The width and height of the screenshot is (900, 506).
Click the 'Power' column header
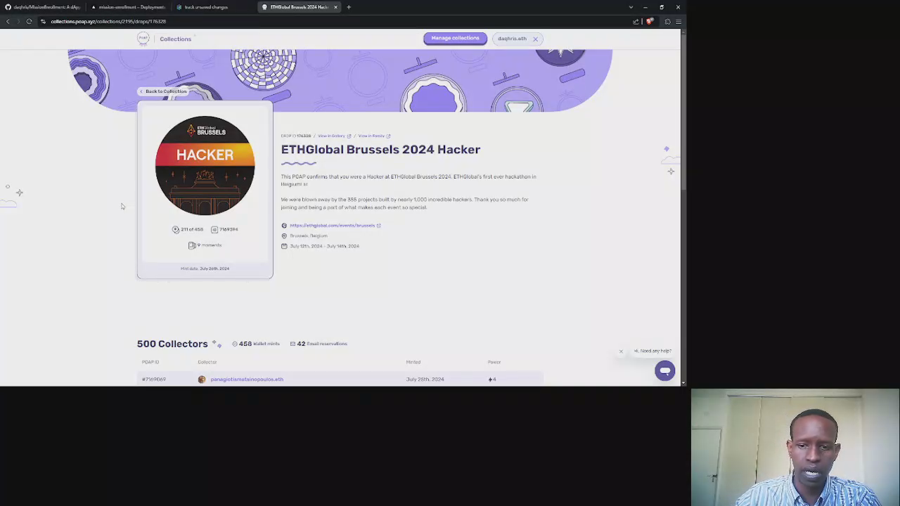(494, 362)
